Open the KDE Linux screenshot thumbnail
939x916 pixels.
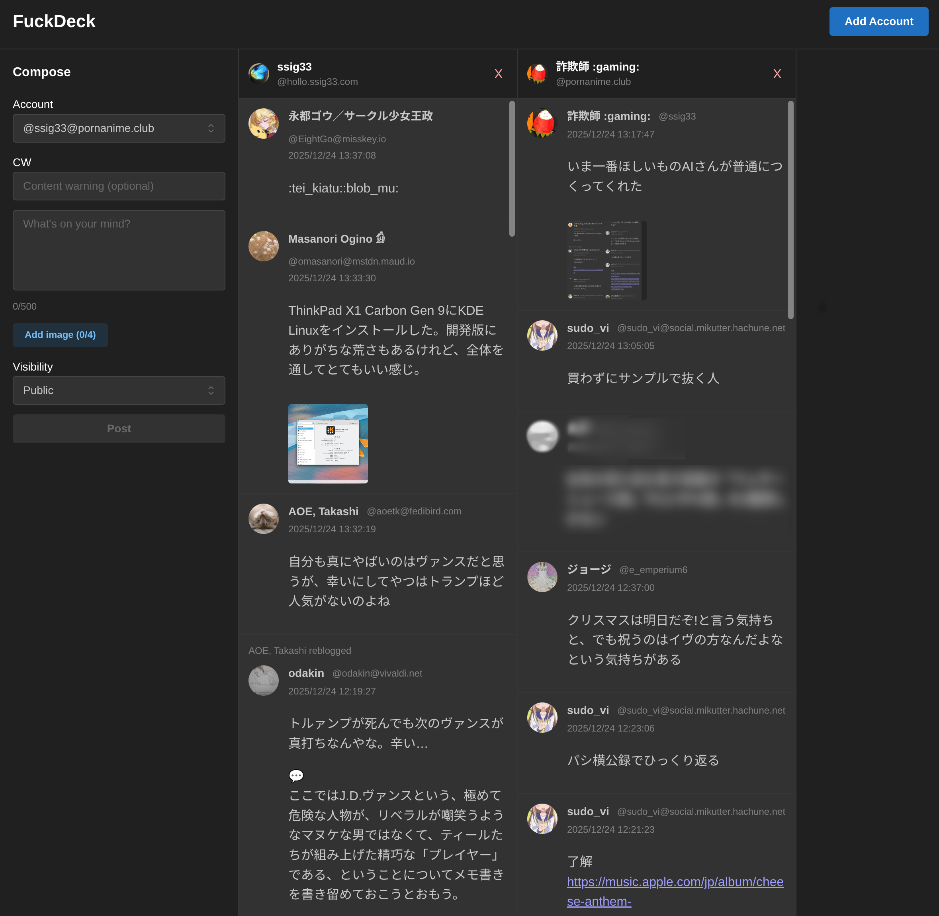tap(328, 443)
